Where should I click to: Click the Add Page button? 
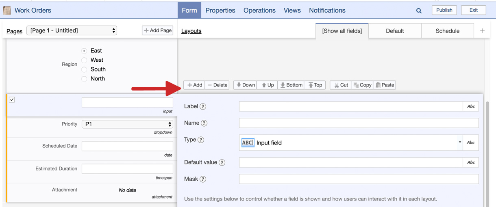158,30
